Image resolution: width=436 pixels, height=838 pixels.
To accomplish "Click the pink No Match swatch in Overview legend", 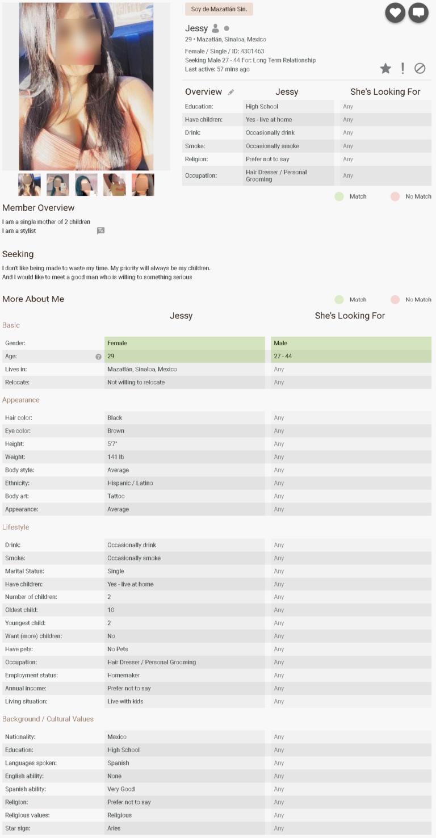I will 395,196.
